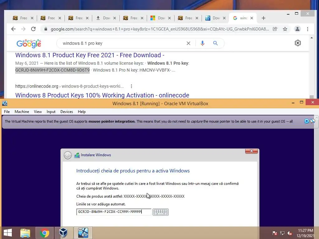This screenshot has height=239, width=319.
Task: Open Windows 8.1 Product Key Free 2021 link
Action: pos(90,55)
